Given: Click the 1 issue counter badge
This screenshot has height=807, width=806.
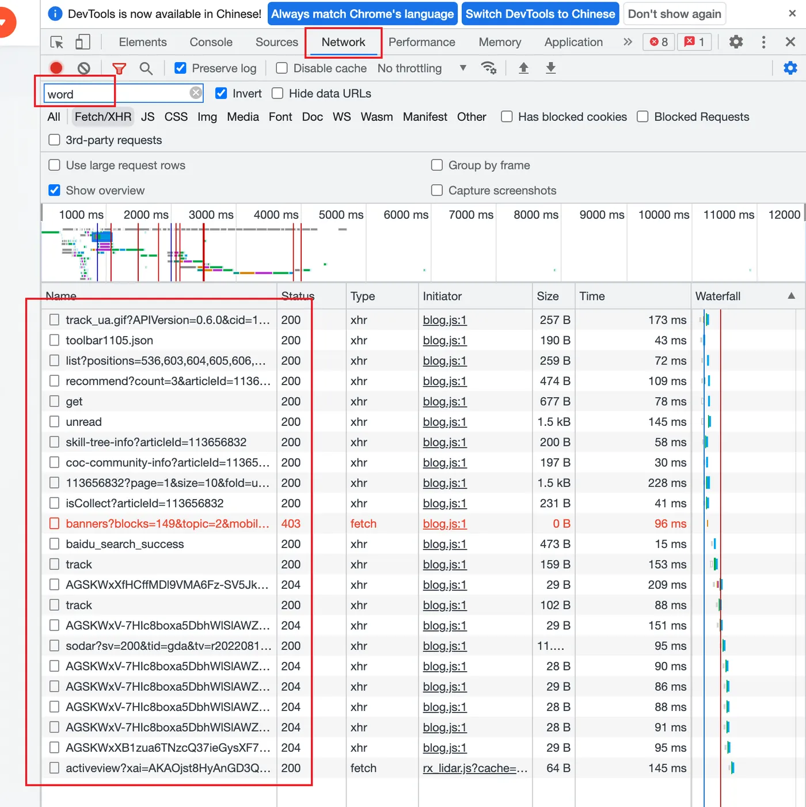Looking at the screenshot, I should [x=694, y=42].
